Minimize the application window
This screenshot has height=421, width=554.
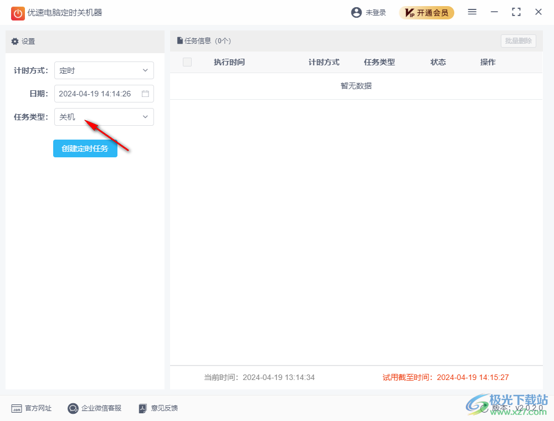pos(494,12)
